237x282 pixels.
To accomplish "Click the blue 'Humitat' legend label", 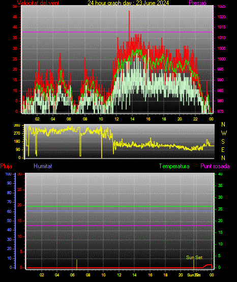I will tap(43, 166).
